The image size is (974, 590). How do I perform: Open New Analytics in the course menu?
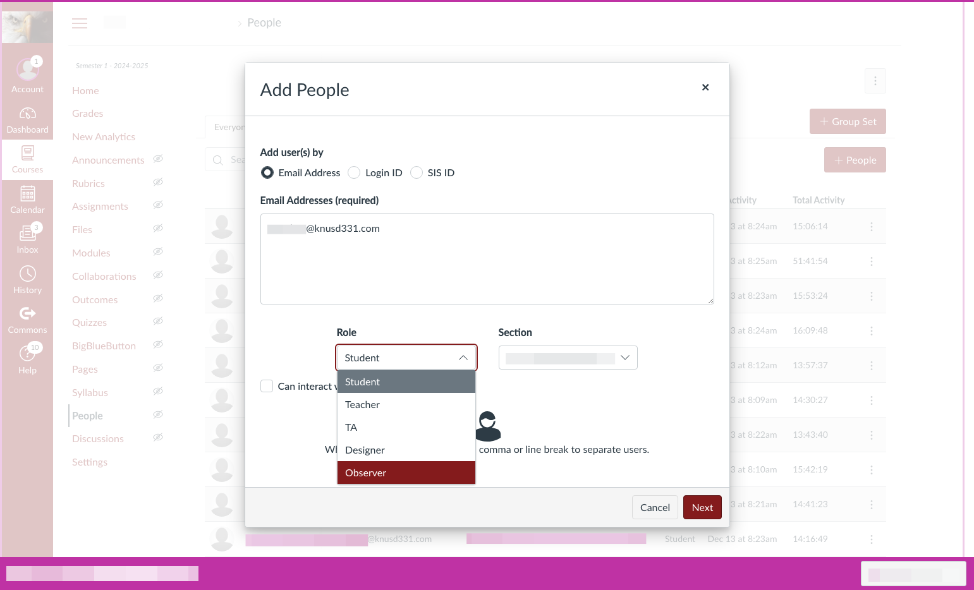click(x=104, y=137)
